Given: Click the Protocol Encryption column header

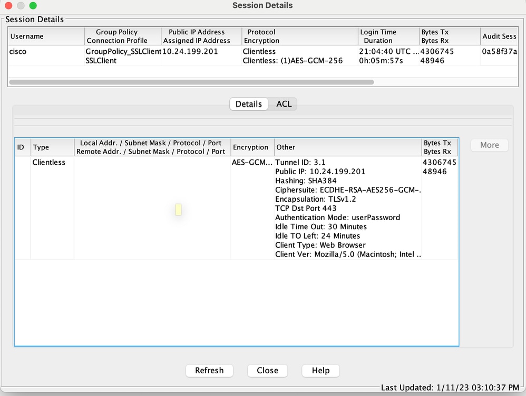Looking at the screenshot, I should click(x=299, y=36).
